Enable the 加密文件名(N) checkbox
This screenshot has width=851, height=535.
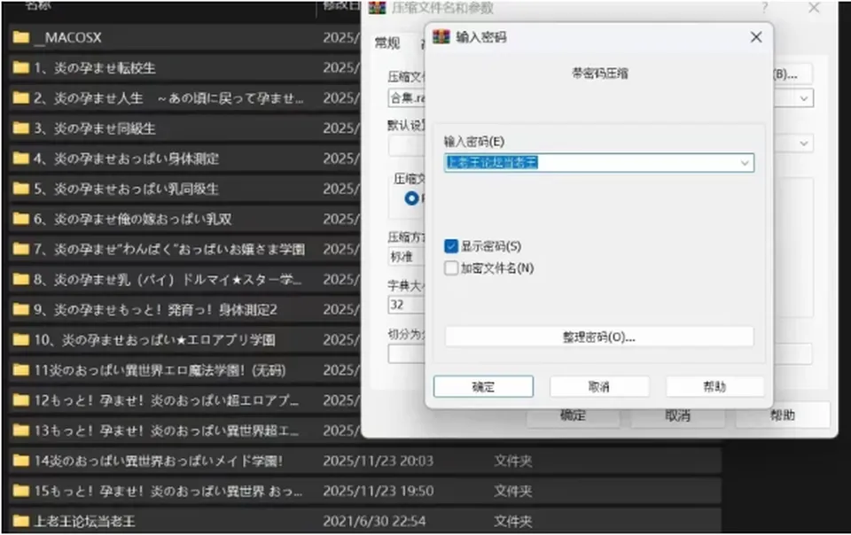451,268
